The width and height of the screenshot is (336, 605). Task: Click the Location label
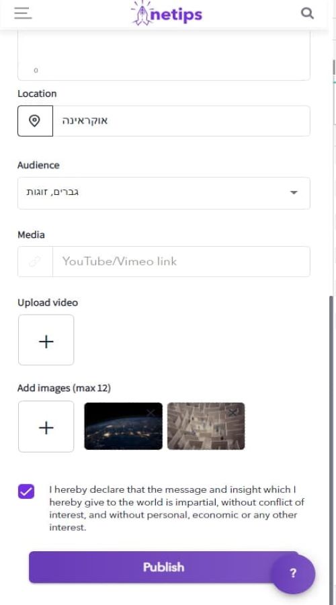pyautogui.click(x=37, y=93)
